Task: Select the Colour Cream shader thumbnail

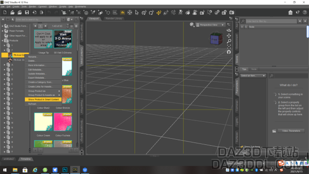Action: pos(43,122)
